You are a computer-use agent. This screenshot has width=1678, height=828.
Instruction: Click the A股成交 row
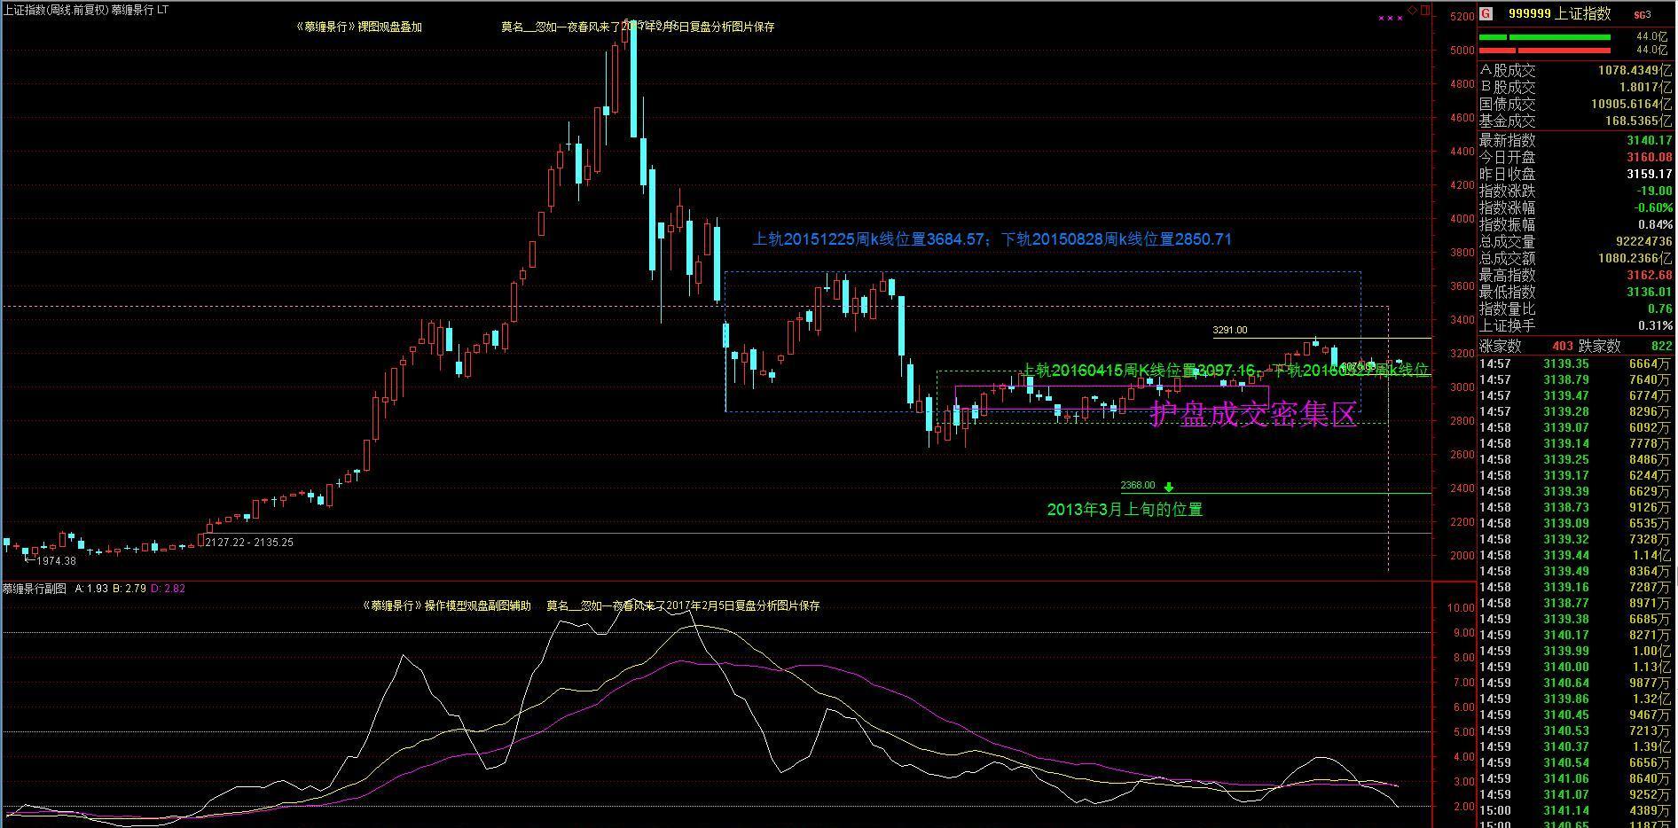pyautogui.click(x=1576, y=70)
